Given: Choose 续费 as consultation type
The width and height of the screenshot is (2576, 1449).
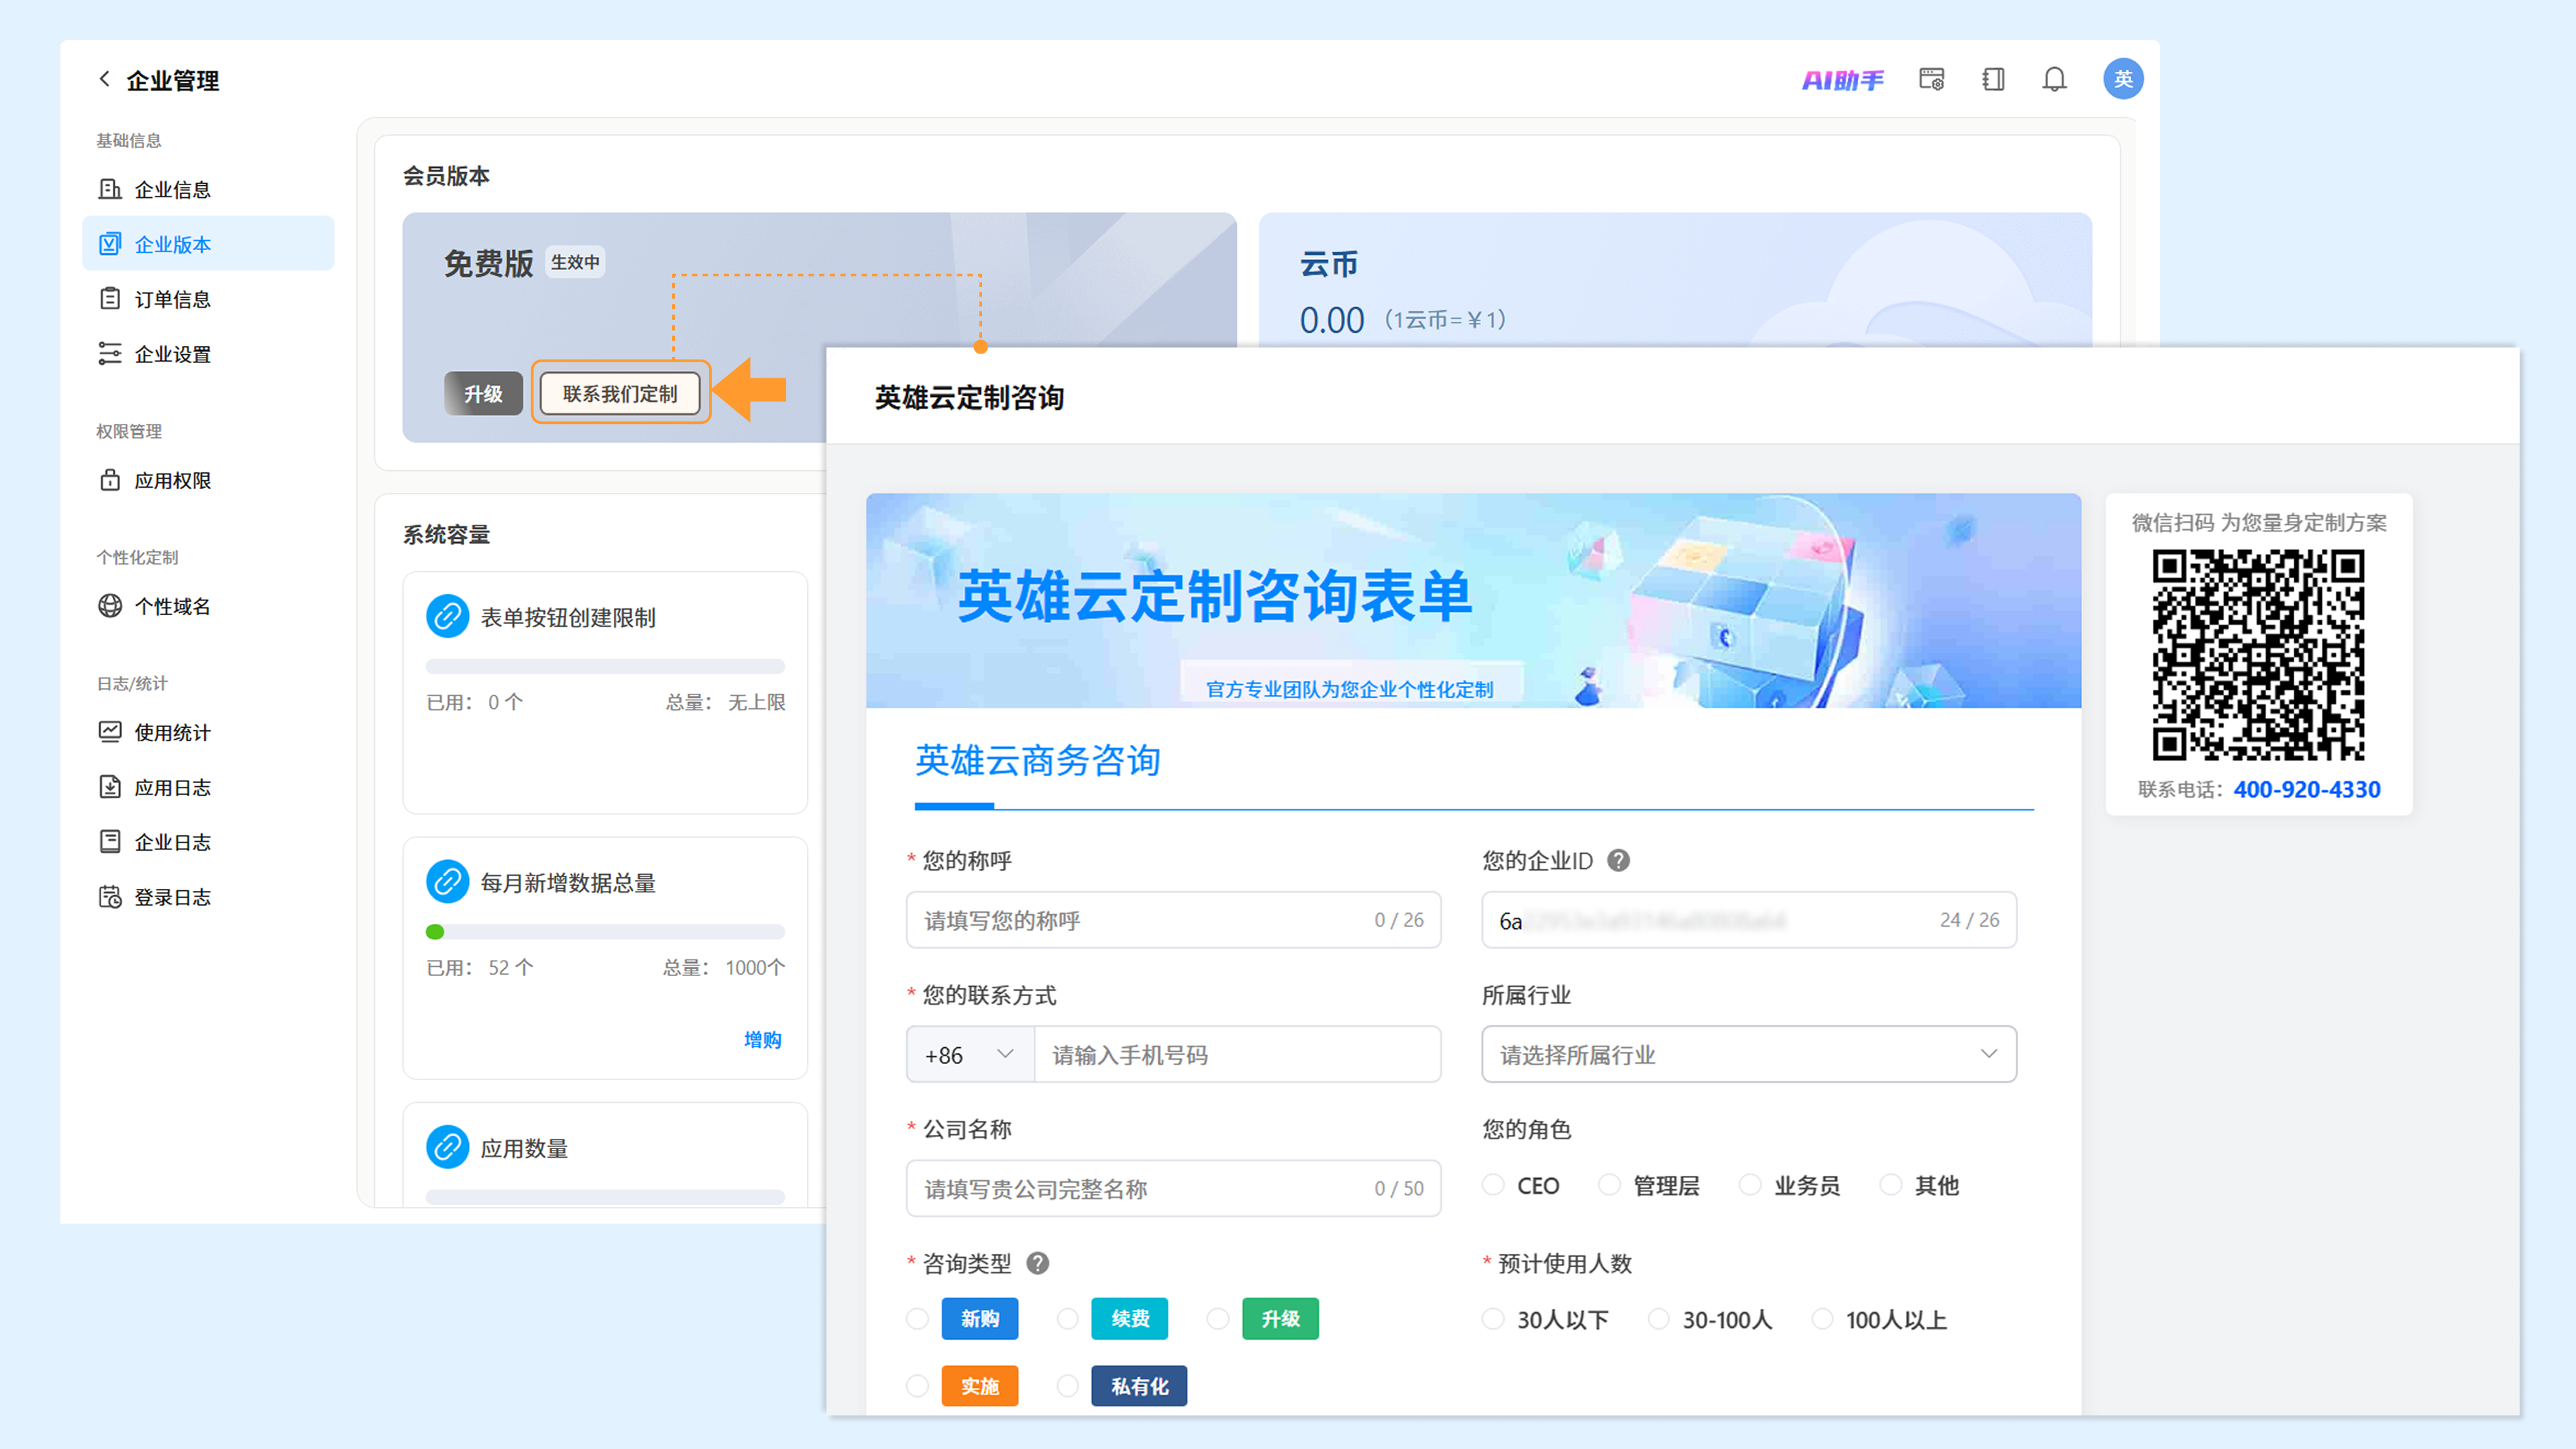Looking at the screenshot, I should (1067, 1319).
